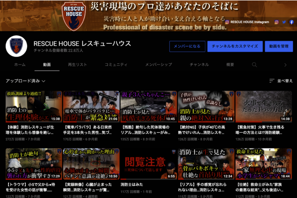
Task: Open the 概要 tab
Action: pos(230,65)
